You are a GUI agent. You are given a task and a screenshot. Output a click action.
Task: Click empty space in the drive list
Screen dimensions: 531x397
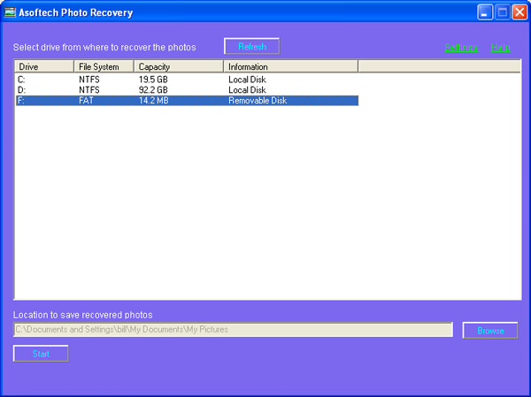pos(265,203)
